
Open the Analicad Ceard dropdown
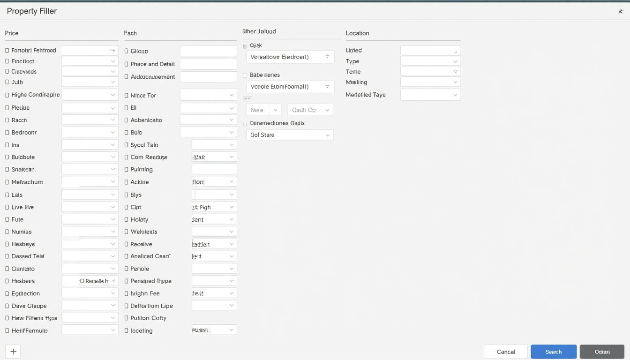(214, 256)
